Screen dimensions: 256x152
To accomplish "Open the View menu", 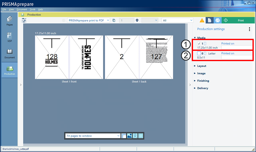I will (11, 10).
